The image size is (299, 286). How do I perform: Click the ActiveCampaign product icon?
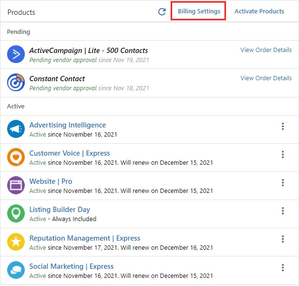[x=16, y=54]
